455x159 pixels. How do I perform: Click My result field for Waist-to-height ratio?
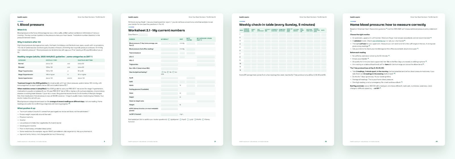[x=169, y=101]
